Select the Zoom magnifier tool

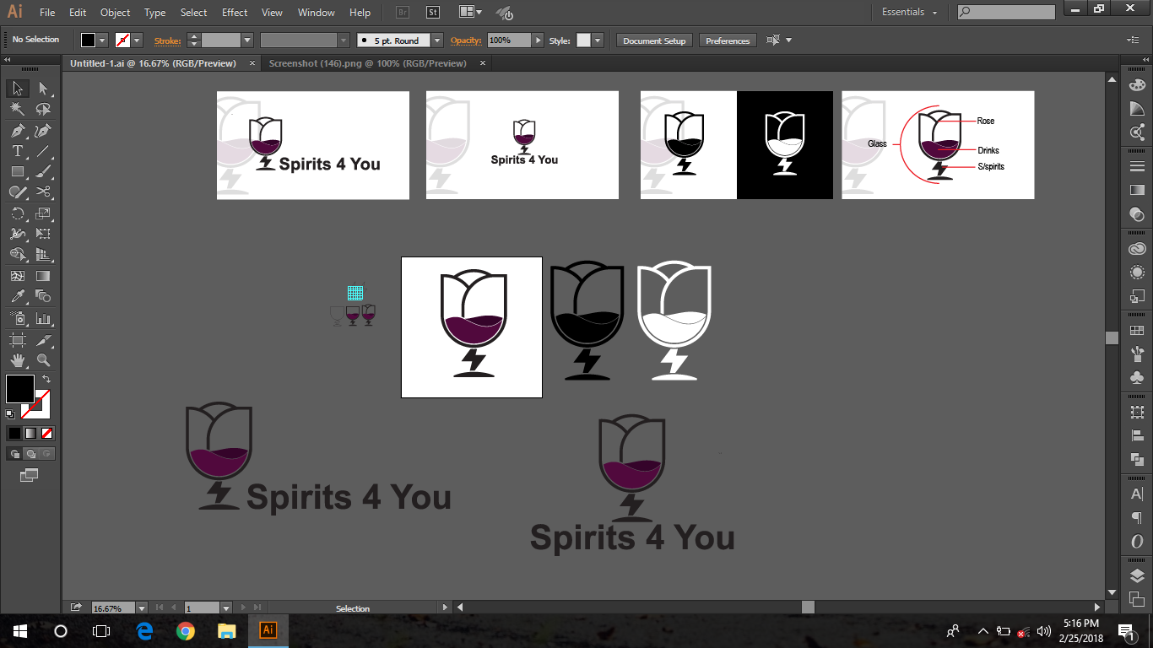pyautogui.click(x=43, y=360)
